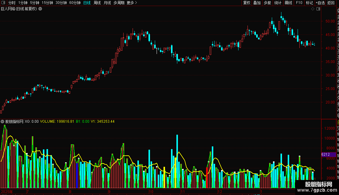Viewport: 339px width, 195px height.
Task: Expand the 更多 > periods menu
Action: pyautogui.click(x=132, y=3)
